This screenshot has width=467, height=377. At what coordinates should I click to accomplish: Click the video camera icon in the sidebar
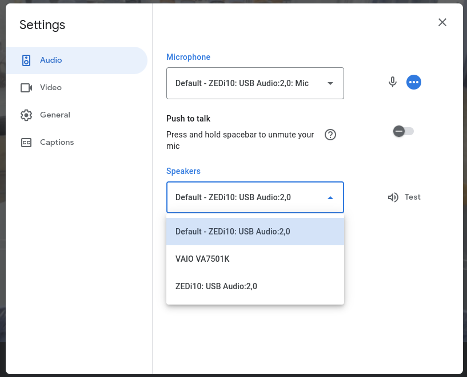tap(26, 88)
